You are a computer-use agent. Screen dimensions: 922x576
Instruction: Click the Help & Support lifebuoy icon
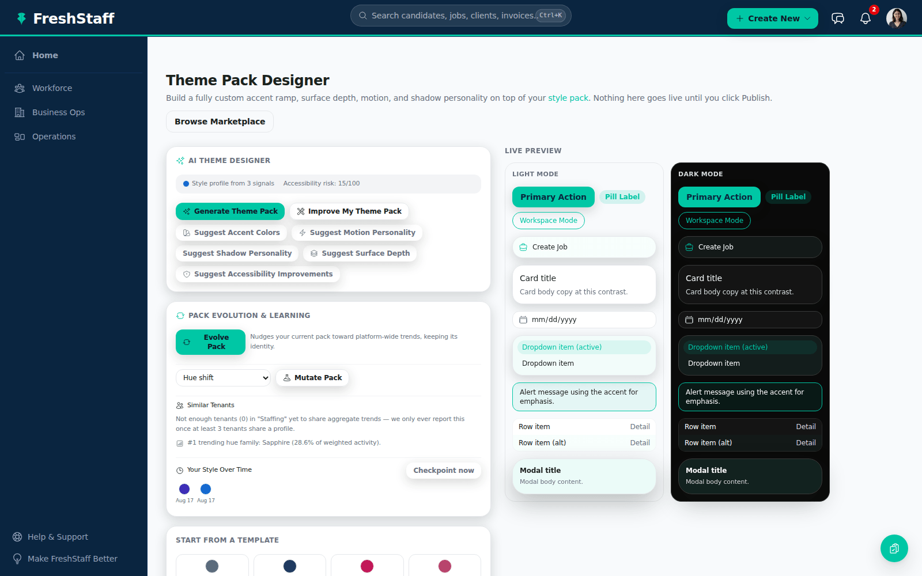coord(17,537)
